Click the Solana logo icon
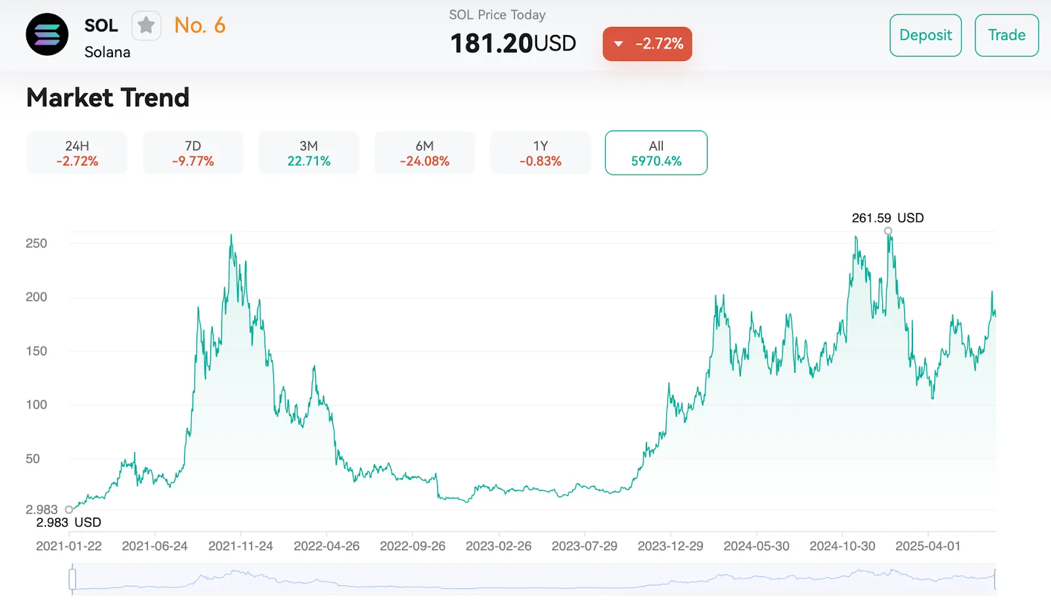This screenshot has width=1051, height=612. point(47,34)
